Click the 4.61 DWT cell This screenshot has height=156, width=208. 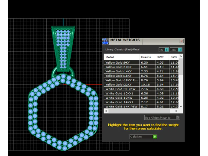click(162, 102)
